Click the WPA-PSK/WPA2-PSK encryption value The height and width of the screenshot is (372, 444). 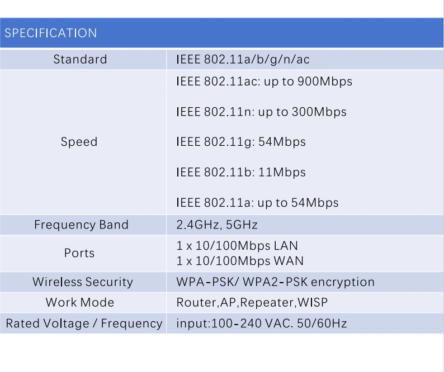click(x=275, y=282)
